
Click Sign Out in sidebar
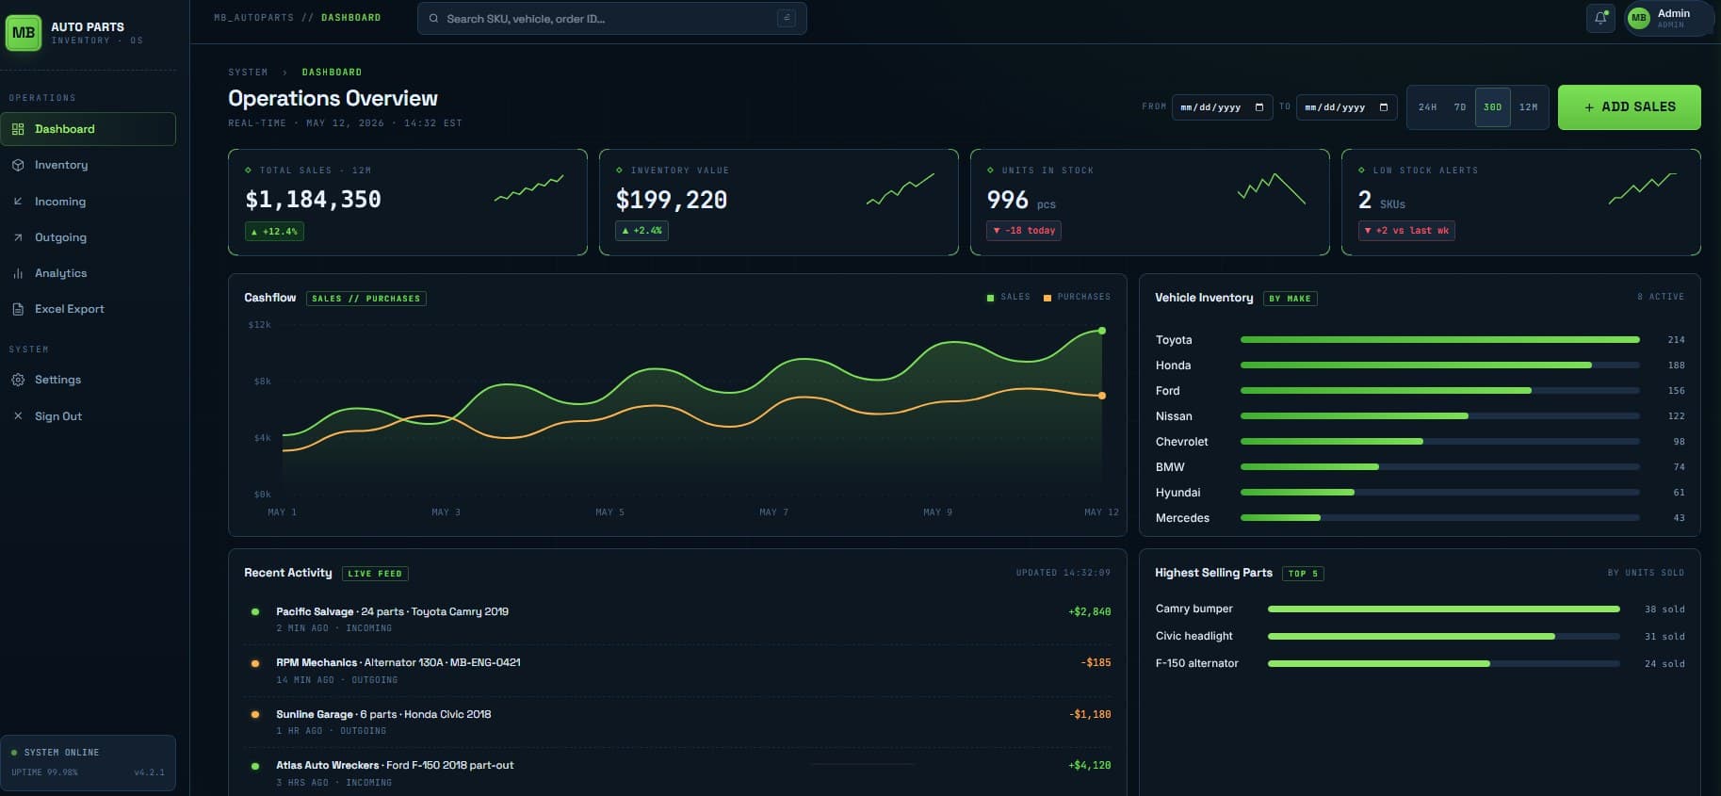[x=88, y=415]
